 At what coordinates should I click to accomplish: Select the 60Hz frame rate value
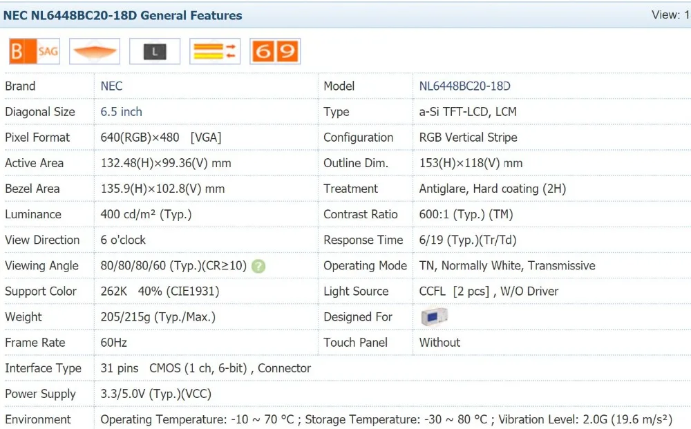coord(114,343)
